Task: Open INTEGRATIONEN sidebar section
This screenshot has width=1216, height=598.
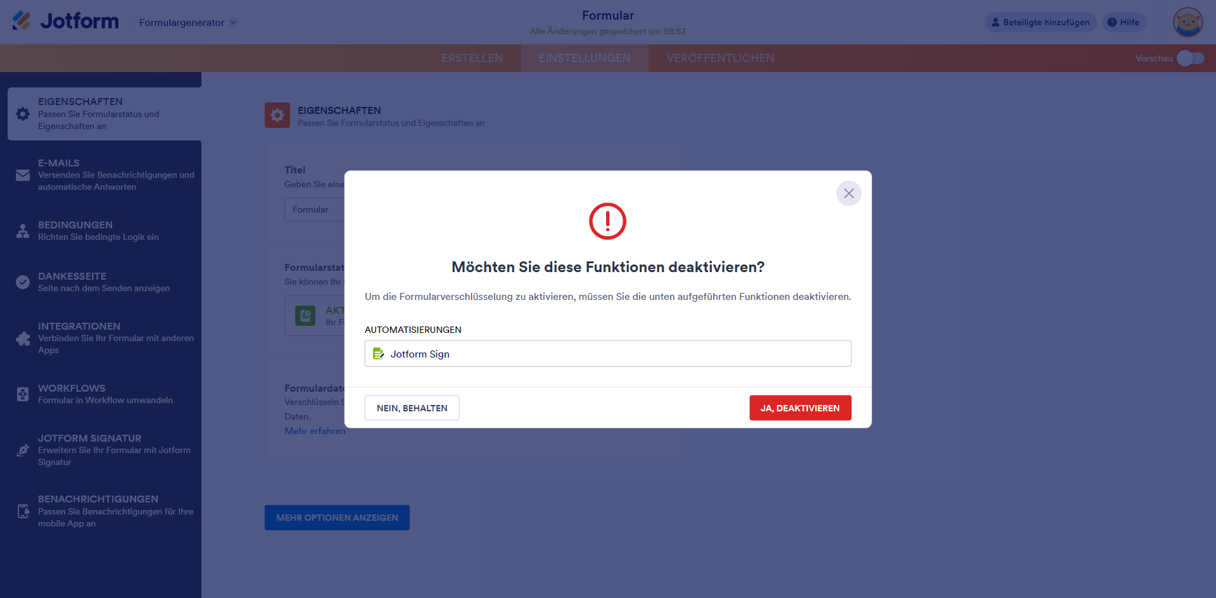Action: pyautogui.click(x=104, y=338)
